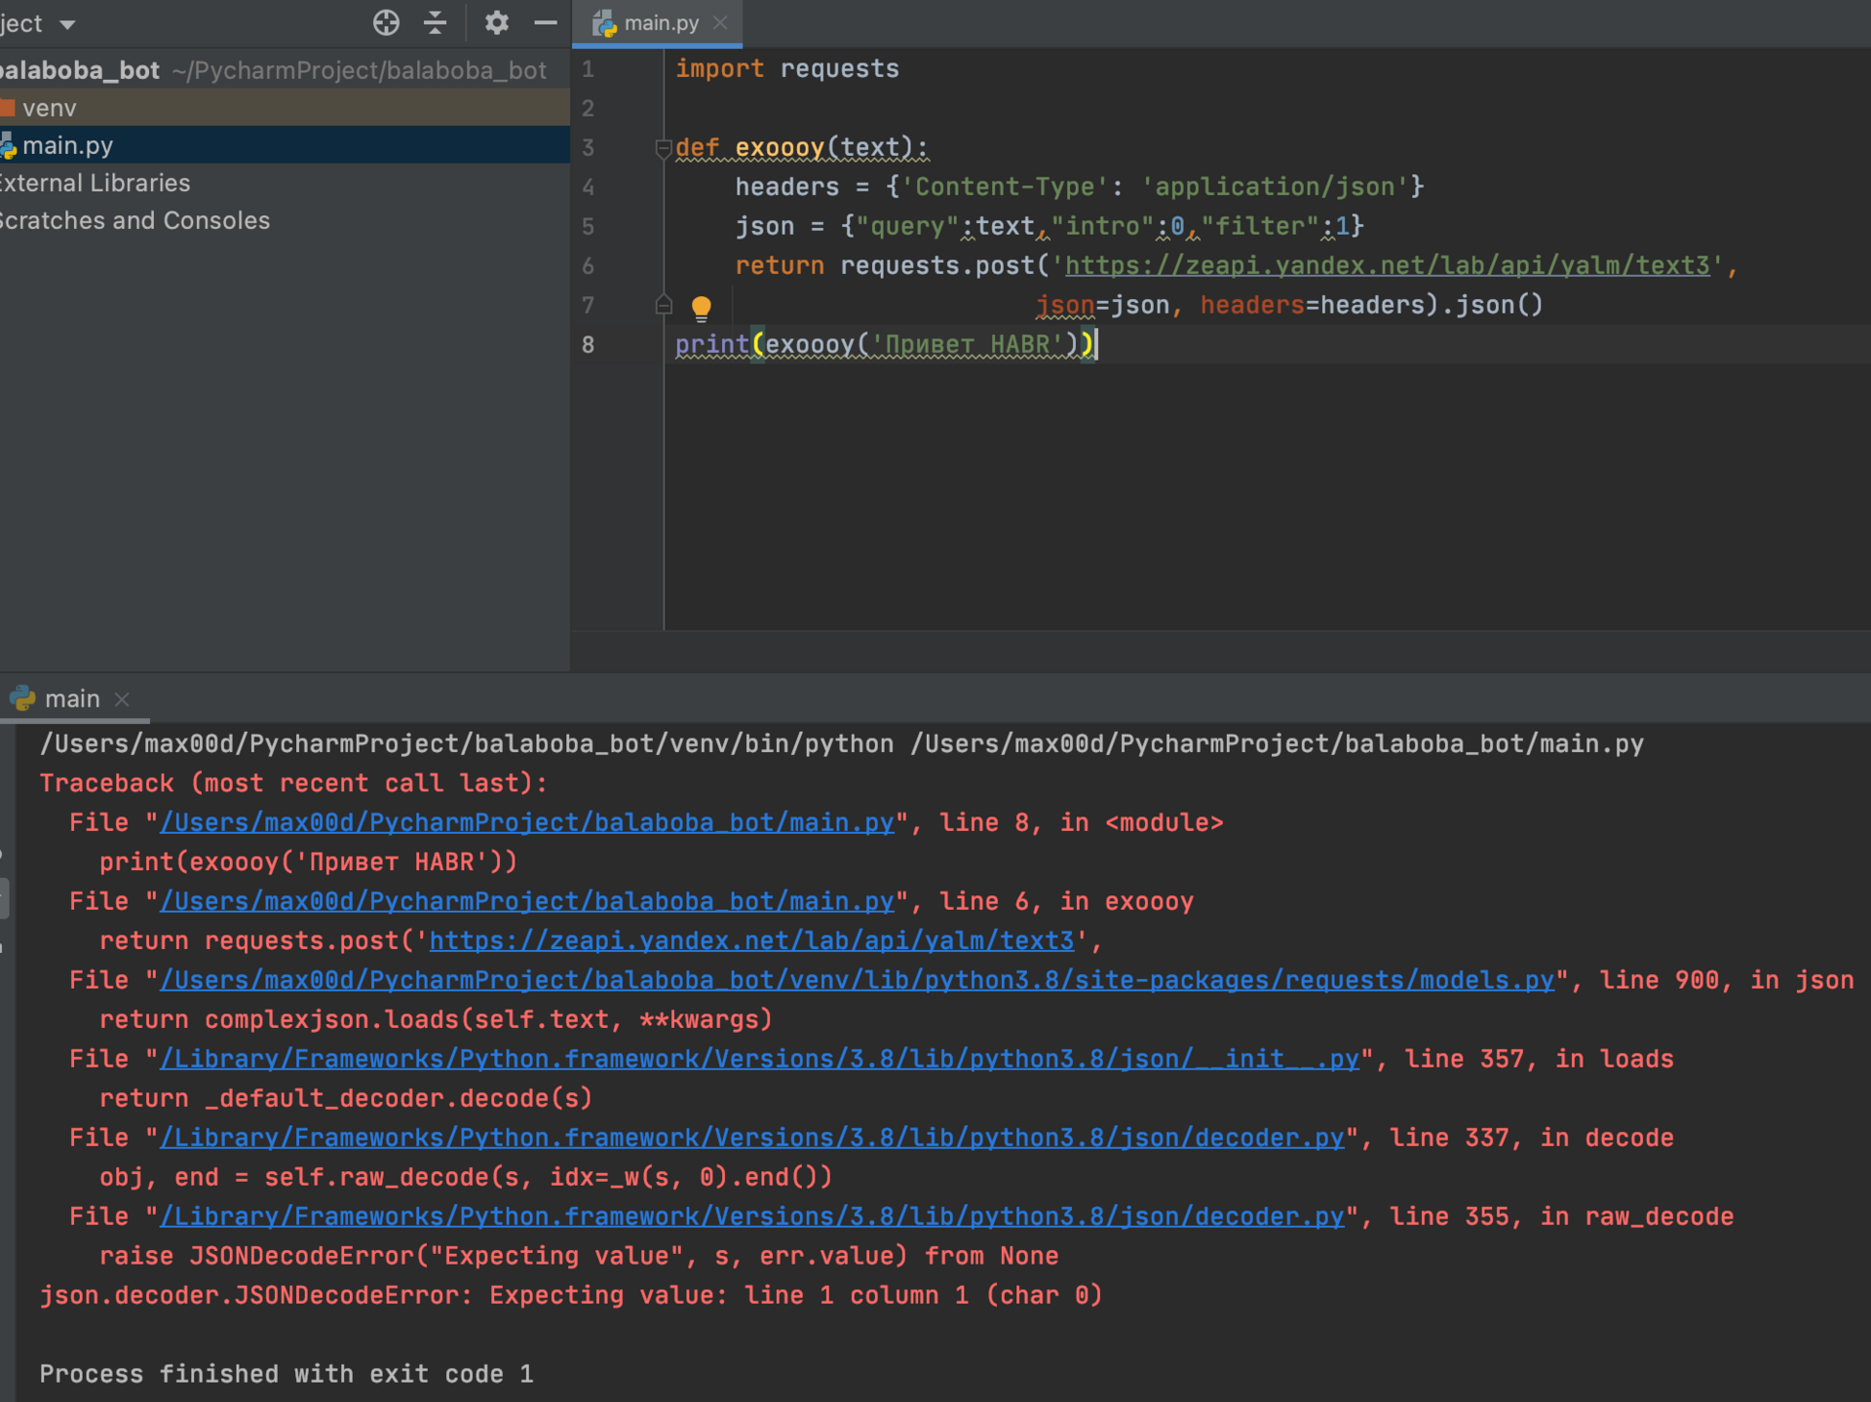Screen dimensions: 1871x1402
Task: Click the headers assignment on line 4
Action: coord(1080,187)
